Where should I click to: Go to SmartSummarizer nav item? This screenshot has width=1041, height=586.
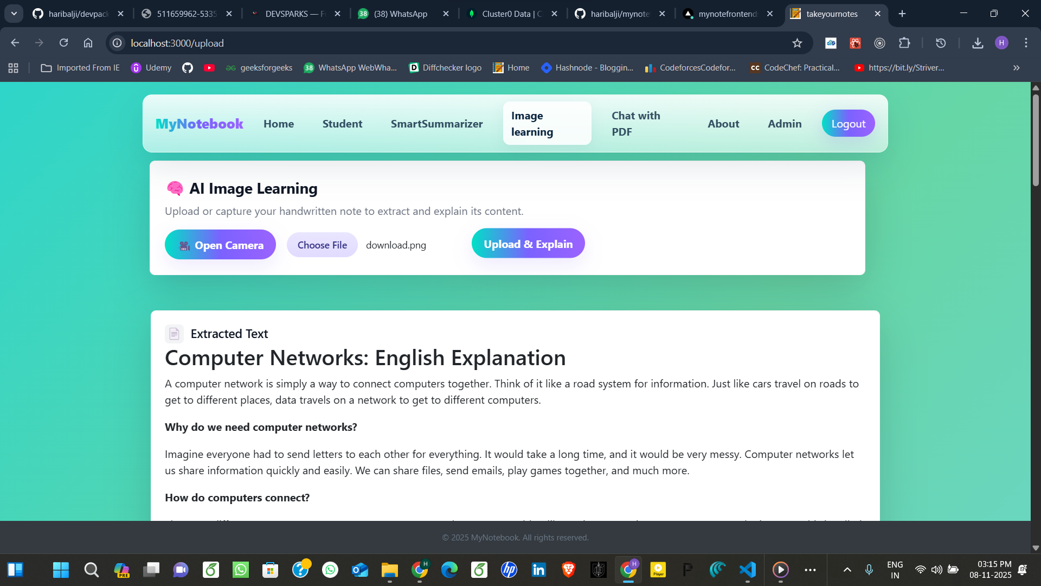coord(436,124)
